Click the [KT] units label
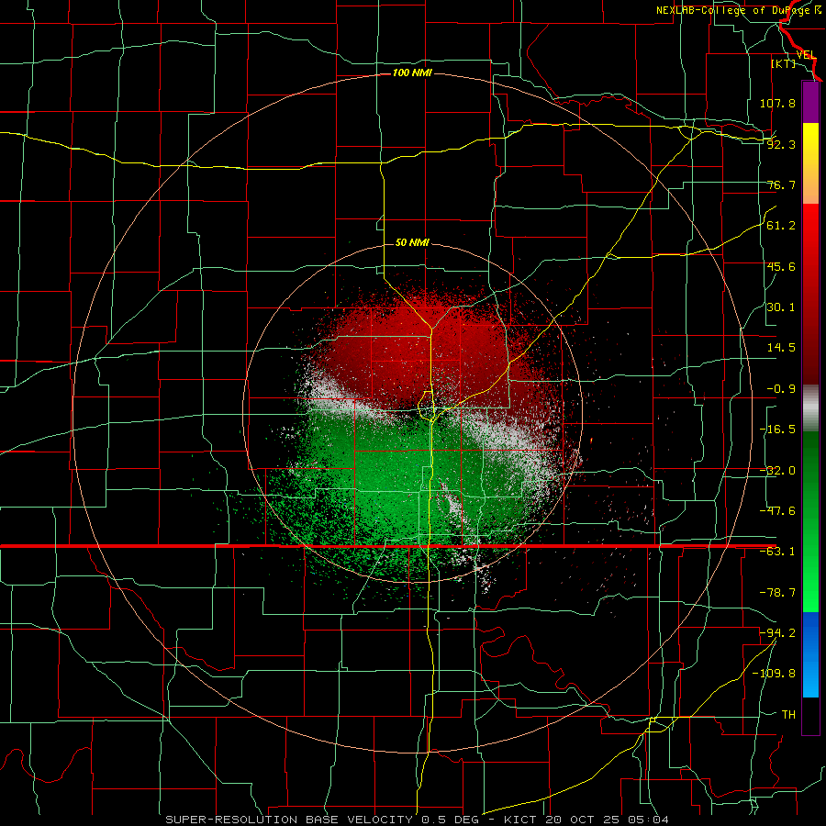The width and height of the screenshot is (826, 826). point(784,63)
